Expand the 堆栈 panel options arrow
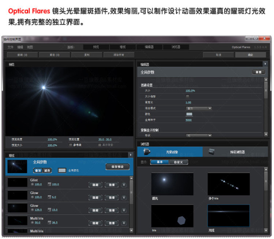Image resolution: width=274 pixels, height=239 pixels. [x=131, y=155]
